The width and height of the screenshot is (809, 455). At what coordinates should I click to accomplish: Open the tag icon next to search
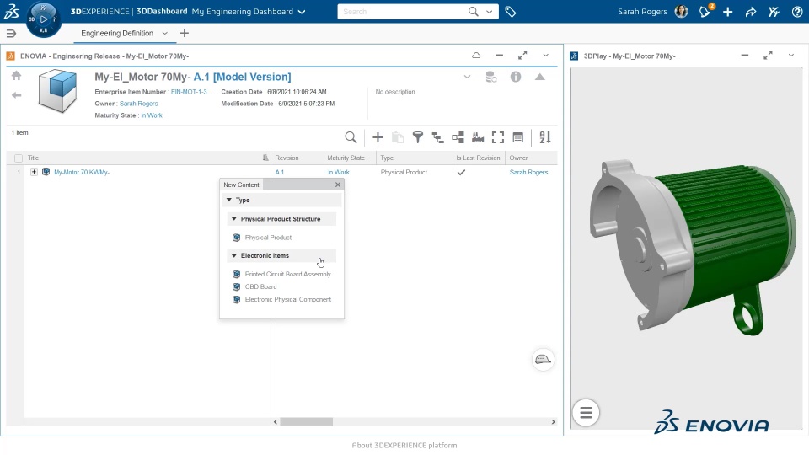coord(511,11)
